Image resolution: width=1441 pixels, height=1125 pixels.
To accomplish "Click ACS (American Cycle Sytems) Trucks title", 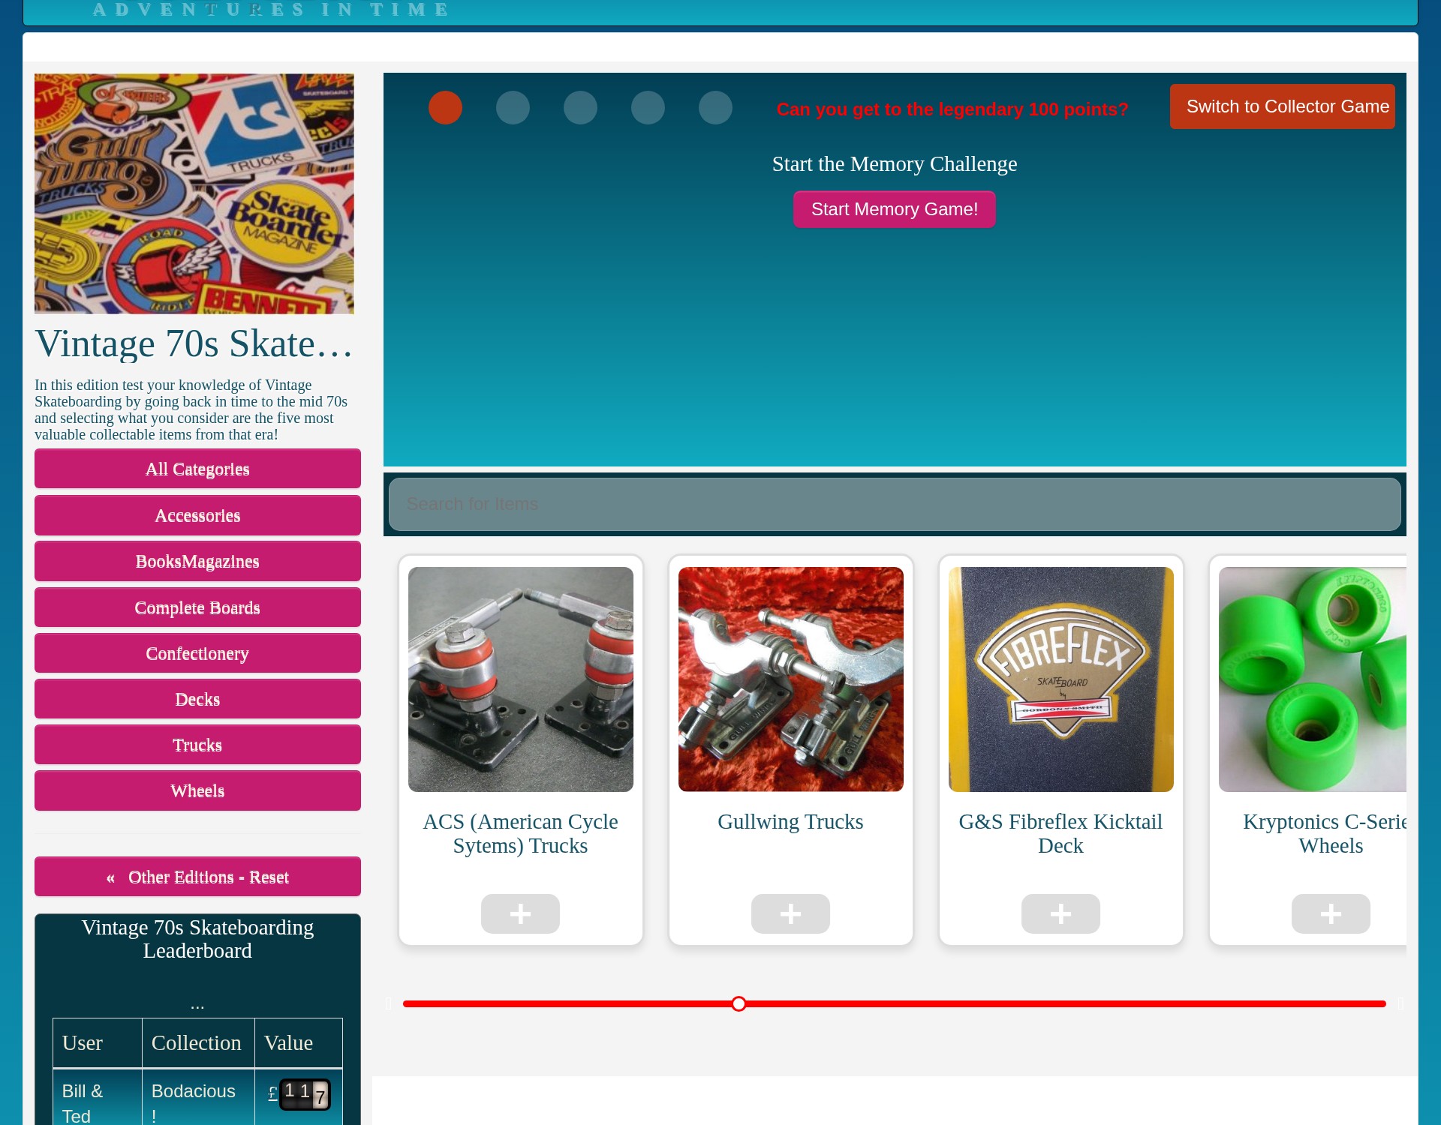I will [x=520, y=833].
